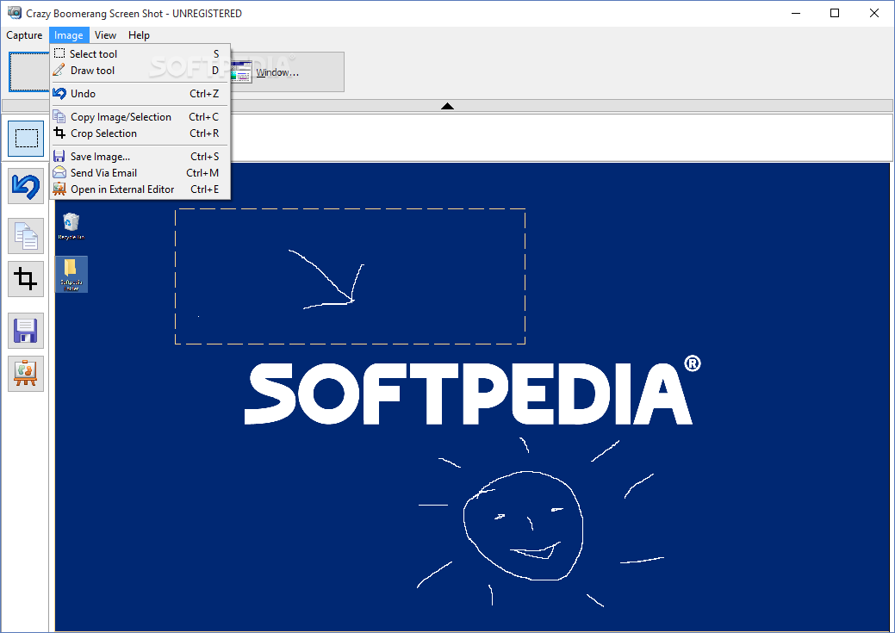895x633 pixels.
Task: Click the Softpedia folder icon in captured image
Action: point(71,274)
